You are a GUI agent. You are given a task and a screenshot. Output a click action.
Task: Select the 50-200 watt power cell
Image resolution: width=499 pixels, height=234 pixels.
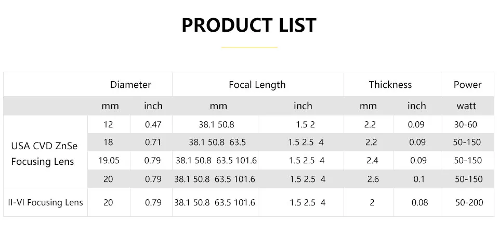pyautogui.click(x=469, y=202)
